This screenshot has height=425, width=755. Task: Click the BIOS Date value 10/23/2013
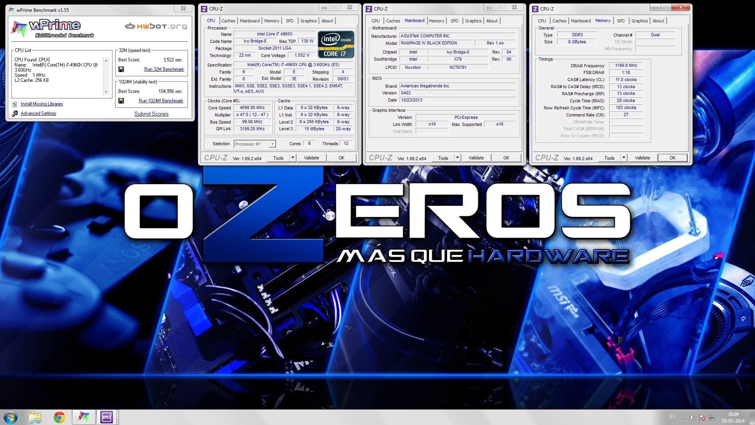pos(457,100)
